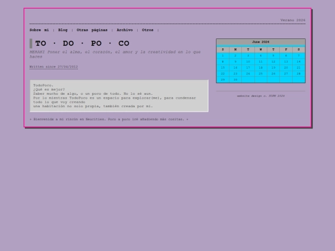
Task: Select day 27 in the June calendar
Action: pos(286,74)
